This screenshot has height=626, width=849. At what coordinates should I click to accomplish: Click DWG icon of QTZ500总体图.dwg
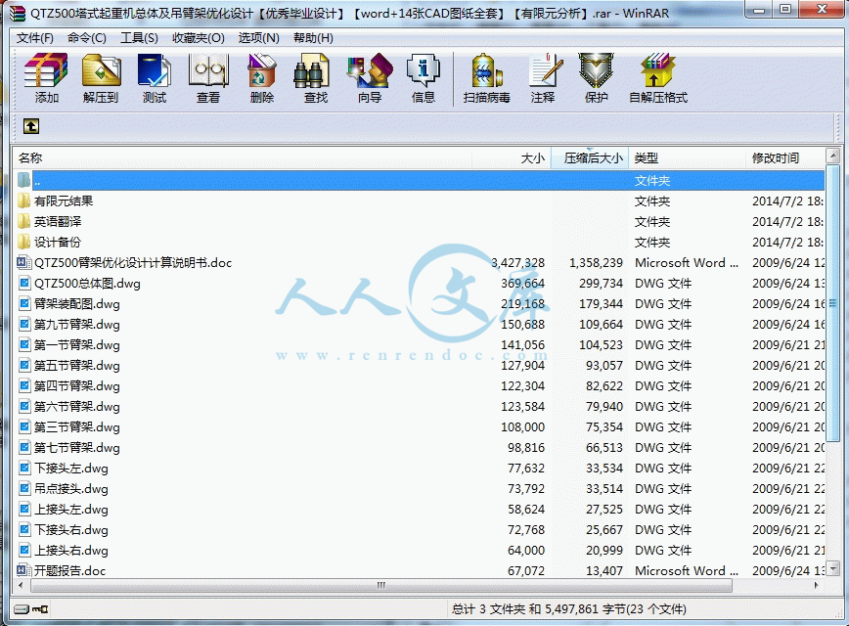coord(24,284)
